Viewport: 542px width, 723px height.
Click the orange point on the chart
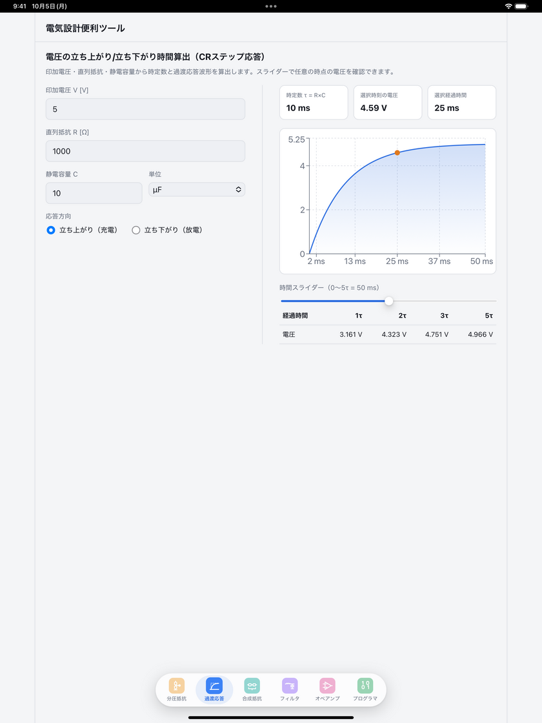[x=397, y=152]
